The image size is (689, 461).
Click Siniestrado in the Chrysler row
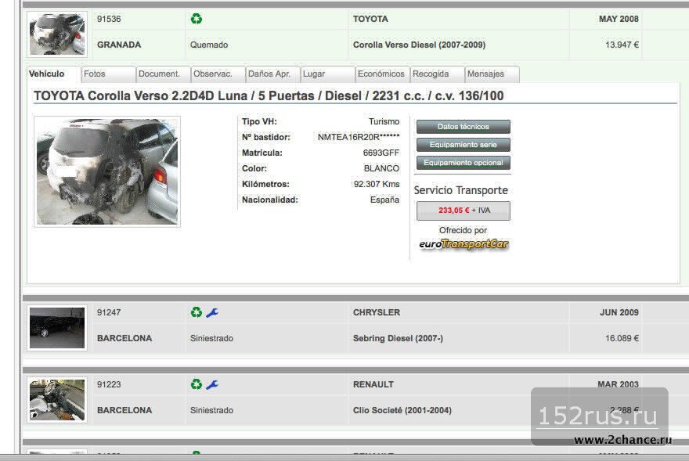point(212,338)
